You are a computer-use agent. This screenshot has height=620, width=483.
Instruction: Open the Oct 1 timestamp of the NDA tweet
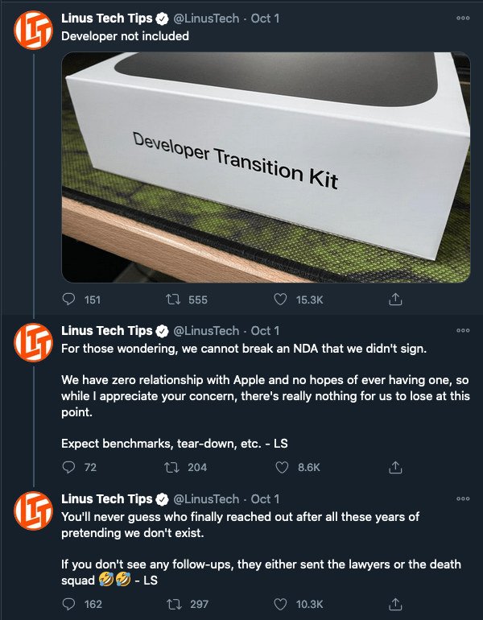(x=265, y=331)
